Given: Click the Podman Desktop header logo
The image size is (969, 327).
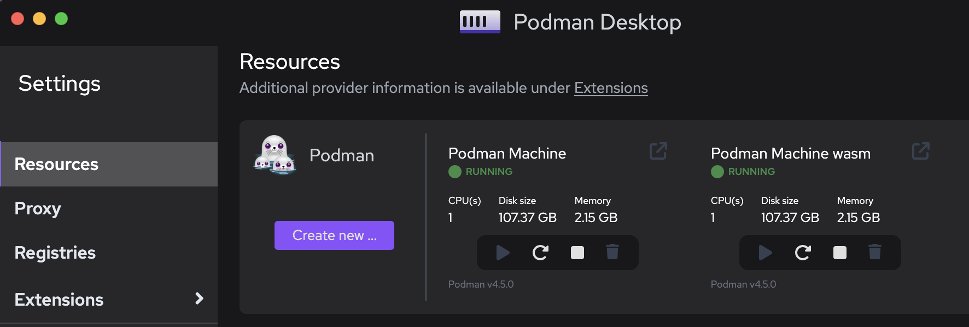Looking at the screenshot, I should 480,21.
